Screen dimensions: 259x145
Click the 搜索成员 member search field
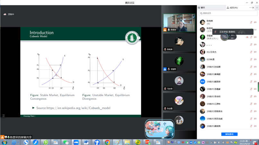click(228, 13)
